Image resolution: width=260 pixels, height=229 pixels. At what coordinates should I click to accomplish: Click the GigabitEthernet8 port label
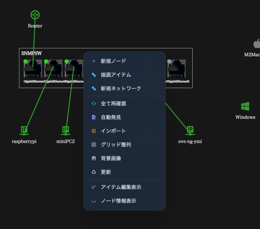[178, 81]
